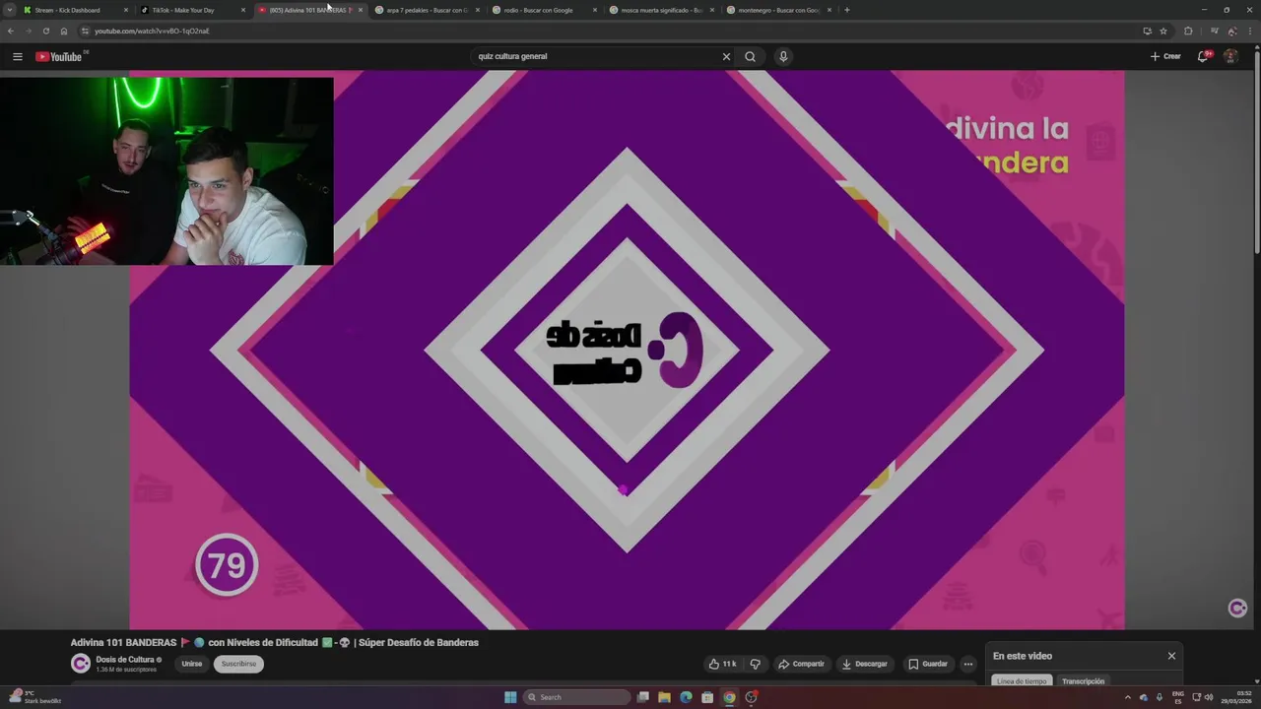Image resolution: width=1261 pixels, height=709 pixels.
Task: Open the Chrome three-dot menu
Action: pos(1249,31)
